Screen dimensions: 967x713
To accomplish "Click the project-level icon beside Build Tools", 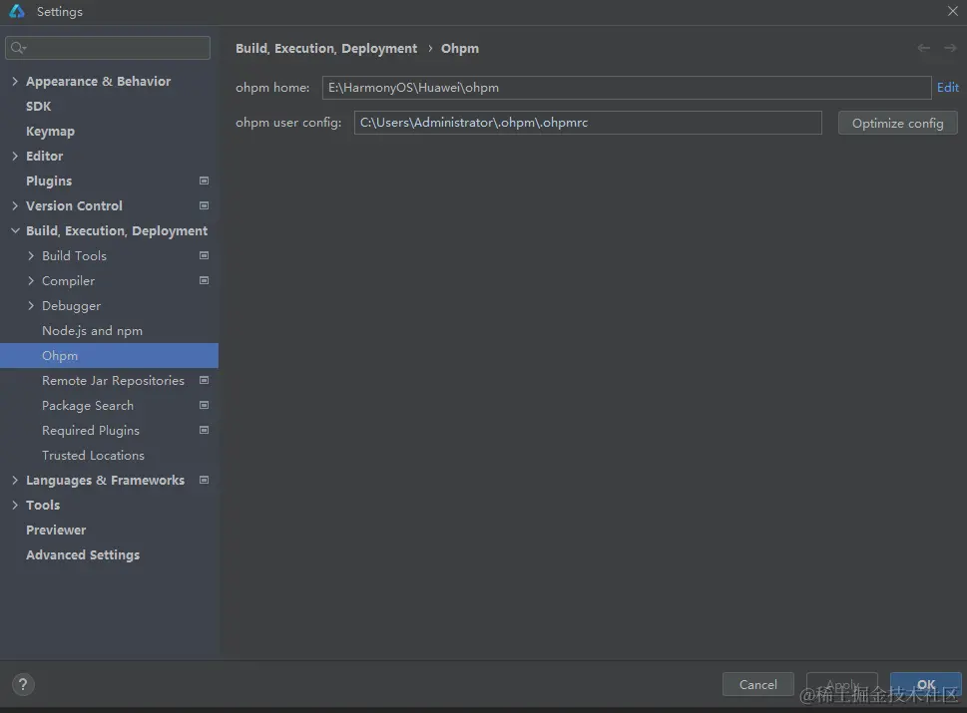I will click(205, 255).
